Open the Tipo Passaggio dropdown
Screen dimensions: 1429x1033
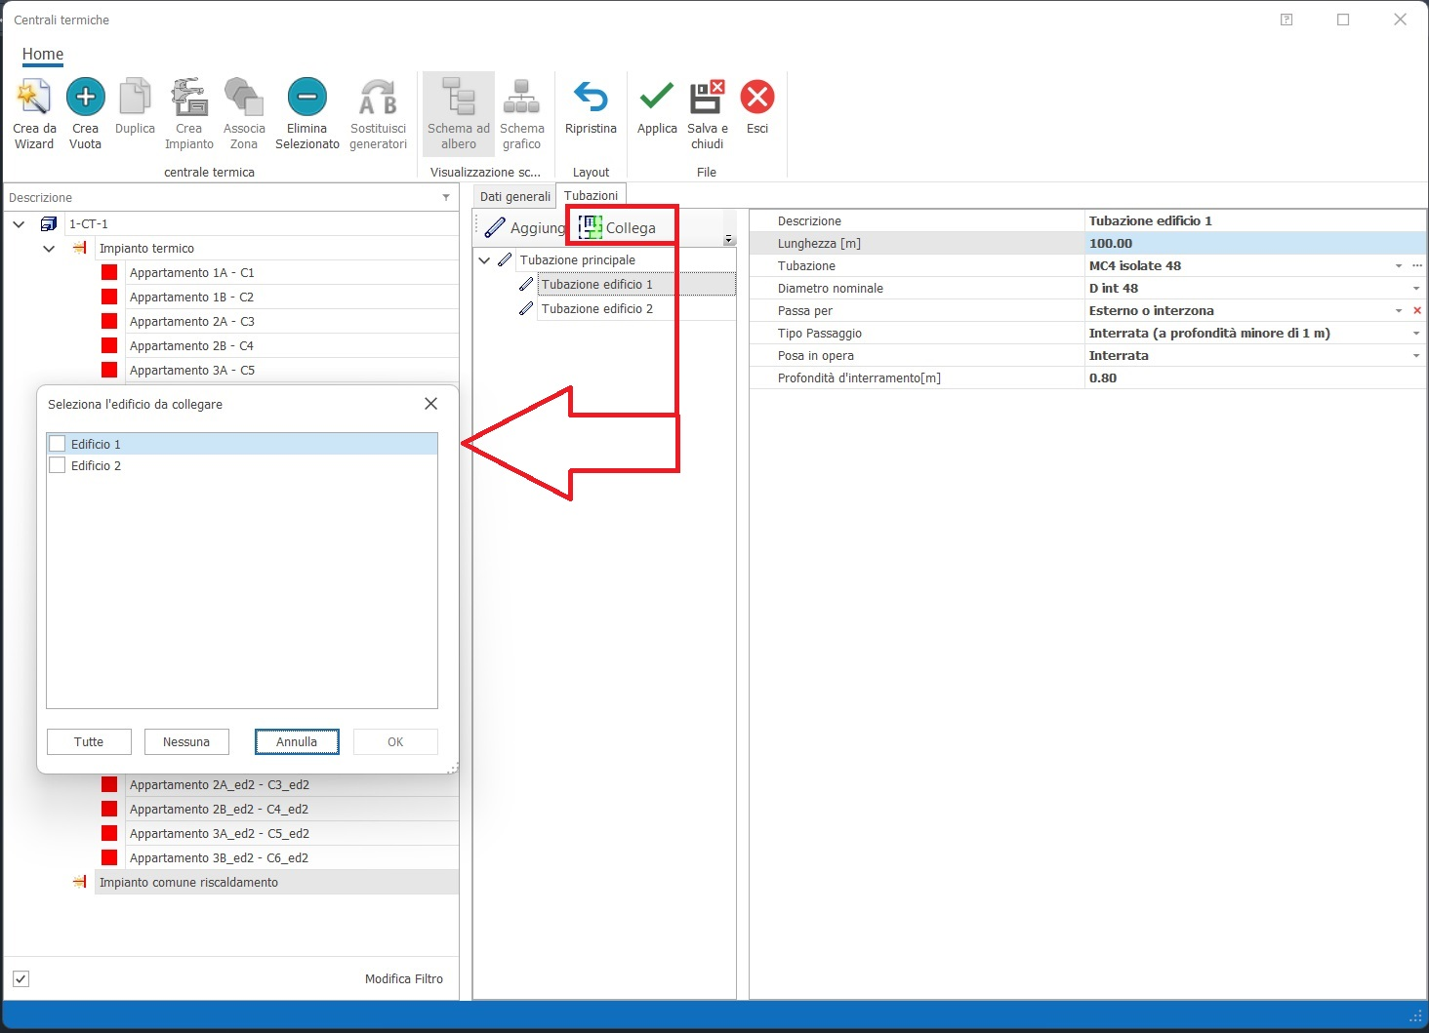tap(1415, 334)
